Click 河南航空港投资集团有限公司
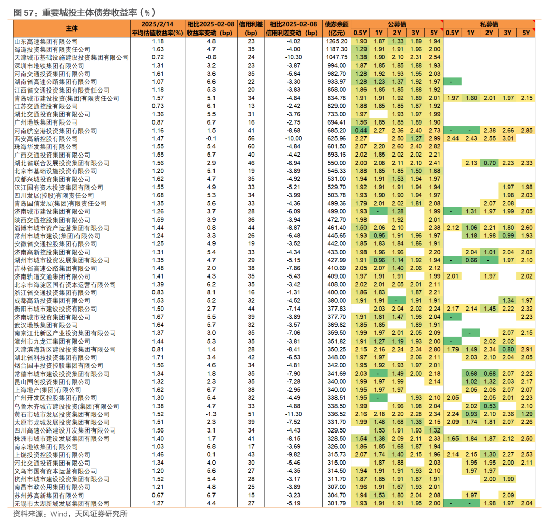This screenshot has height=524, width=549. 55,131
